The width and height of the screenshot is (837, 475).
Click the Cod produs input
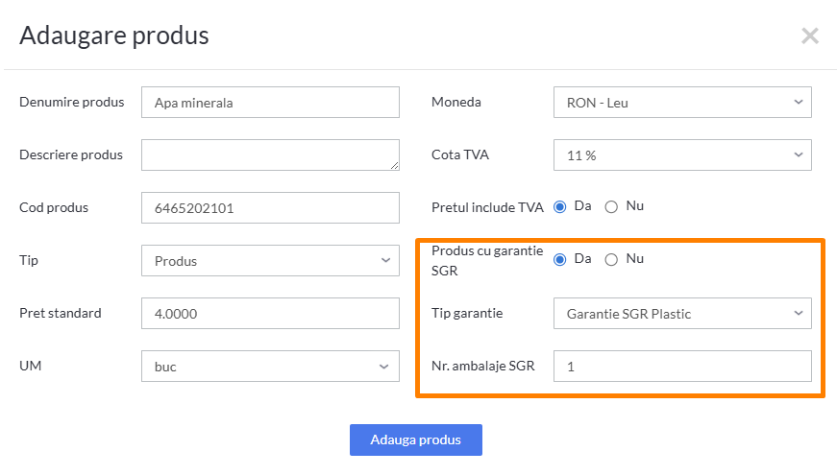click(270, 208)
